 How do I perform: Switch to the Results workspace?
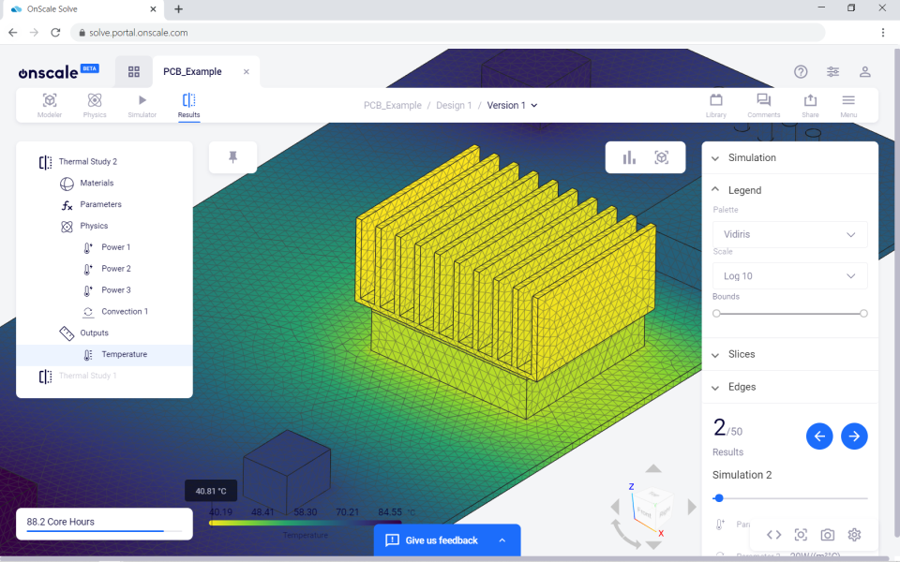[x=188, y=106]
